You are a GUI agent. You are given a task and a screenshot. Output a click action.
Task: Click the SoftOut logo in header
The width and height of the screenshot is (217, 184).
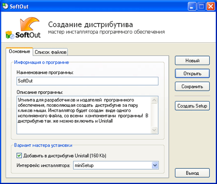[x=23, y=28]
